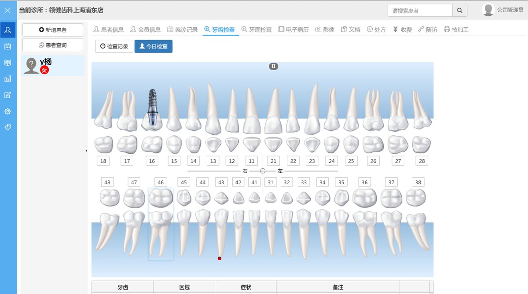This screenshot has height=294, width=528.
Task: Open the tag-shaped sidebar icon
Action: [7, 127]
